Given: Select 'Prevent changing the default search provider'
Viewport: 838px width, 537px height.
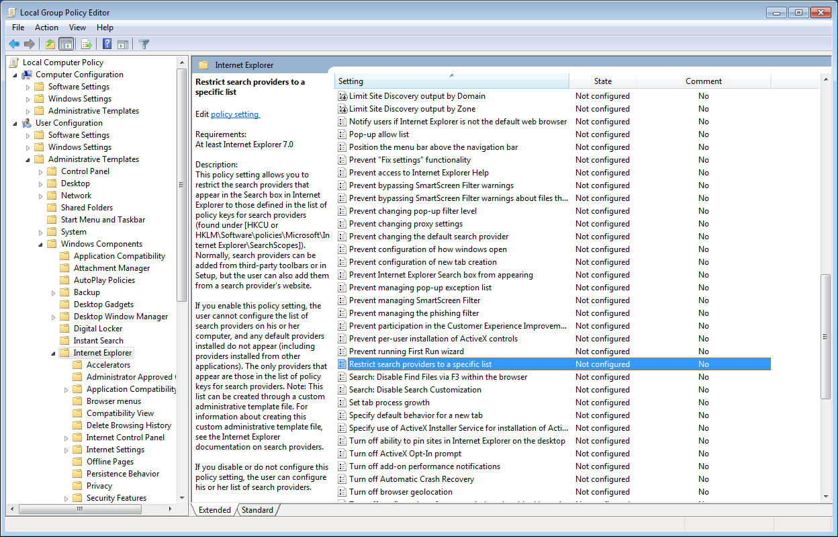Looking at the screenshot, I should pyautogui.click(x=428, y=237).
